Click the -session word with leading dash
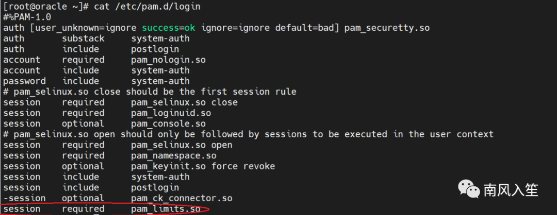 [x=25, y=198]
